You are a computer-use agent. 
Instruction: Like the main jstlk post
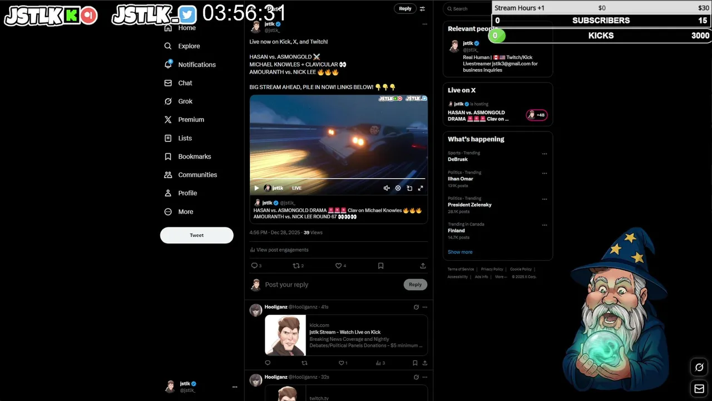(x=338, y=266)
